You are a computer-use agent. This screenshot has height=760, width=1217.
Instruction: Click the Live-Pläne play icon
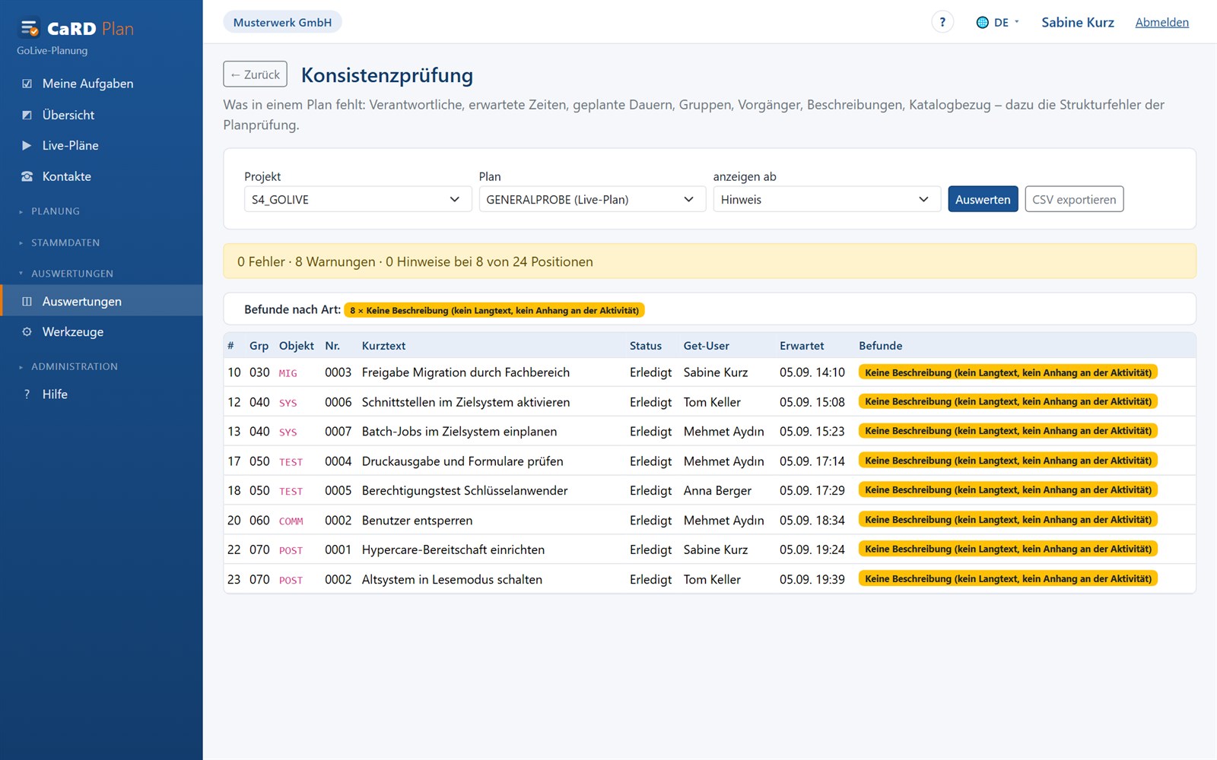tap(27, 145)
